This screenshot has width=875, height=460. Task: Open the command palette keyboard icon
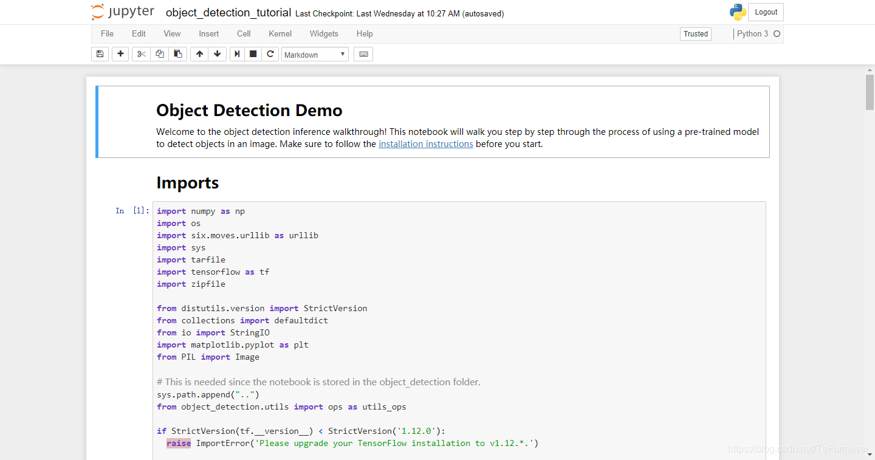click(x=363, y=54)
